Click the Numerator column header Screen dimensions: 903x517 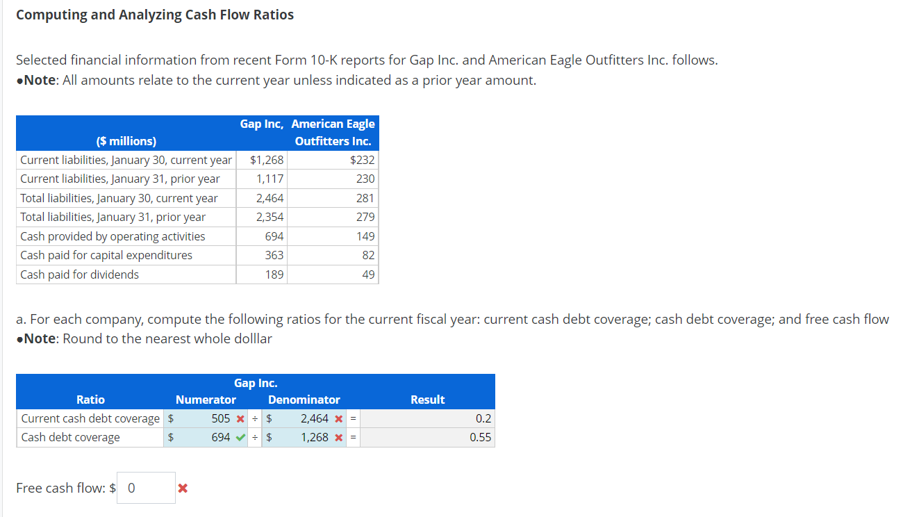[206, 400]
